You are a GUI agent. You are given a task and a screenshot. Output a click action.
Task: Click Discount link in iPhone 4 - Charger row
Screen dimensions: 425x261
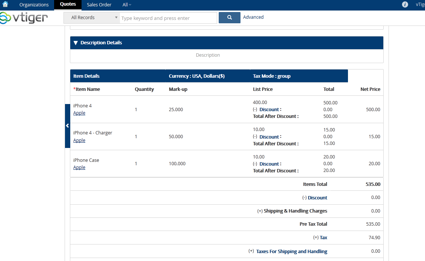[269, 137]
